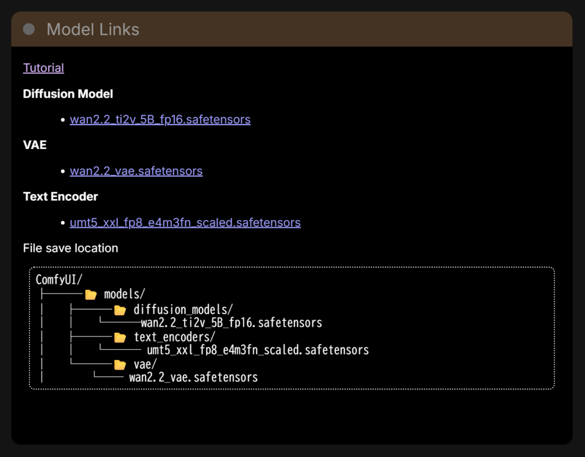Select the diffusion_models/ folder label
585x457 pixels.
point(183,310)
